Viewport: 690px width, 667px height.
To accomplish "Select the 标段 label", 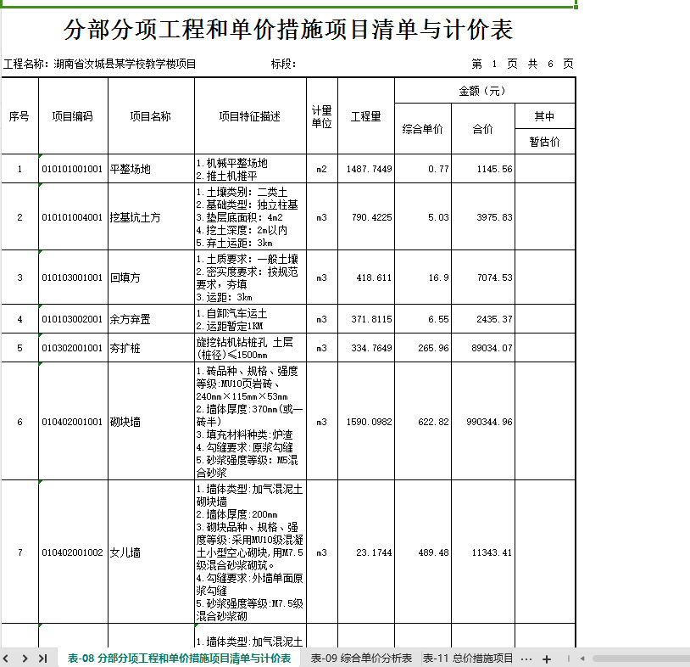I will pyautogui.click(x=283, y=64).
